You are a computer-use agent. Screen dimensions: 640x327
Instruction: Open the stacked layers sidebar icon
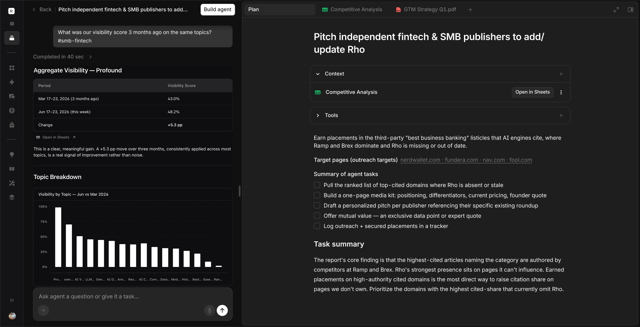pos(12,197)
